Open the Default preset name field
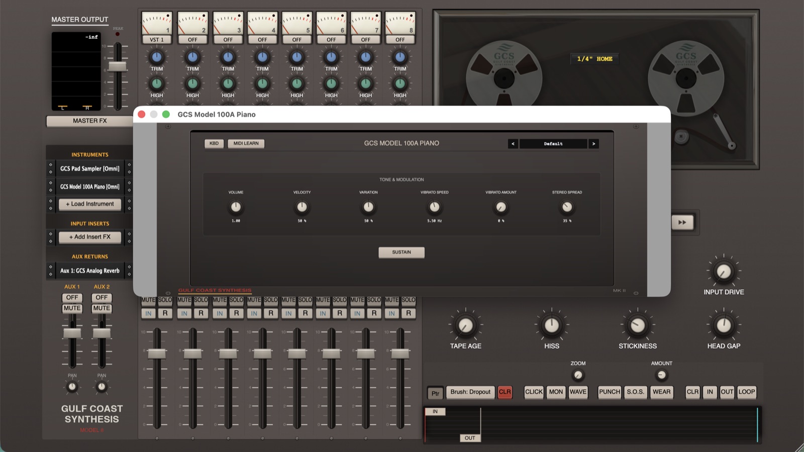Viewport: 804px width, 452px height. click(553, 144)
